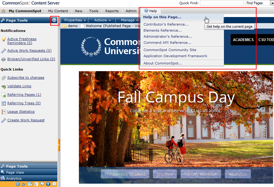Click the Help menu

pyautogui.click(x=151, y=11)
